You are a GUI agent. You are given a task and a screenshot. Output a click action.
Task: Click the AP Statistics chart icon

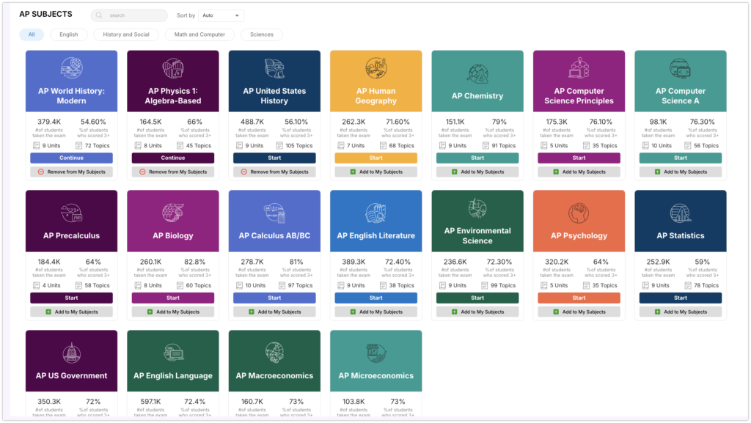click(x=681, y=213)
